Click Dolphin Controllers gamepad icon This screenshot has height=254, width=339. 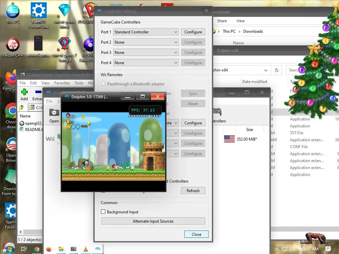point(217,112)
